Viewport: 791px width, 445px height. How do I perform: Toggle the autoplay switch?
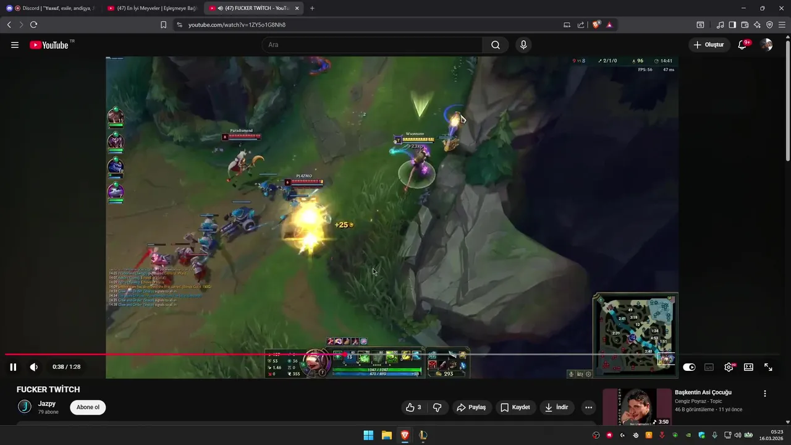pyautogui.click(x=689, y=367)
